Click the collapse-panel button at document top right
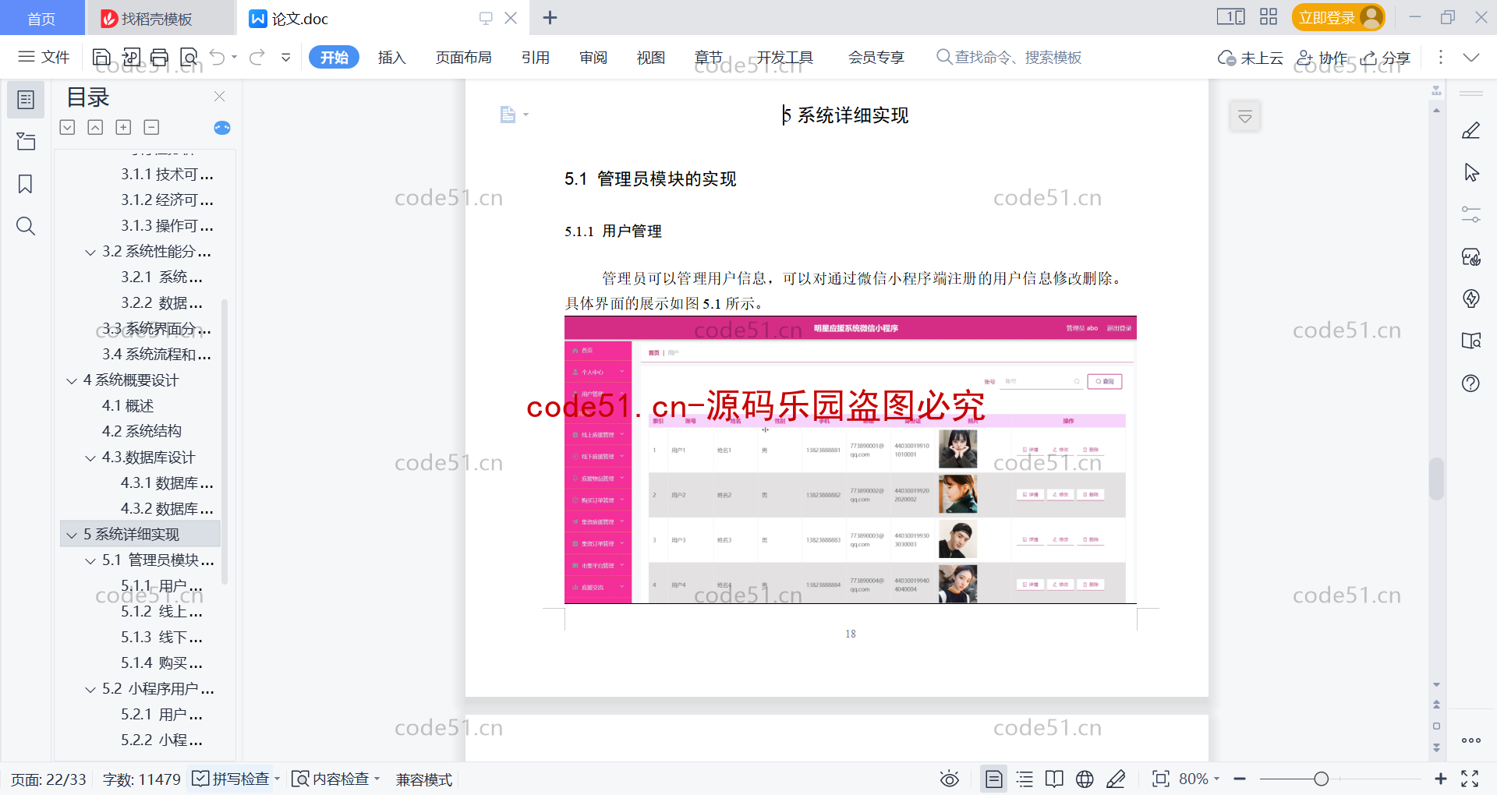This screenshot has width=1497, height=795. (1245, 117)
